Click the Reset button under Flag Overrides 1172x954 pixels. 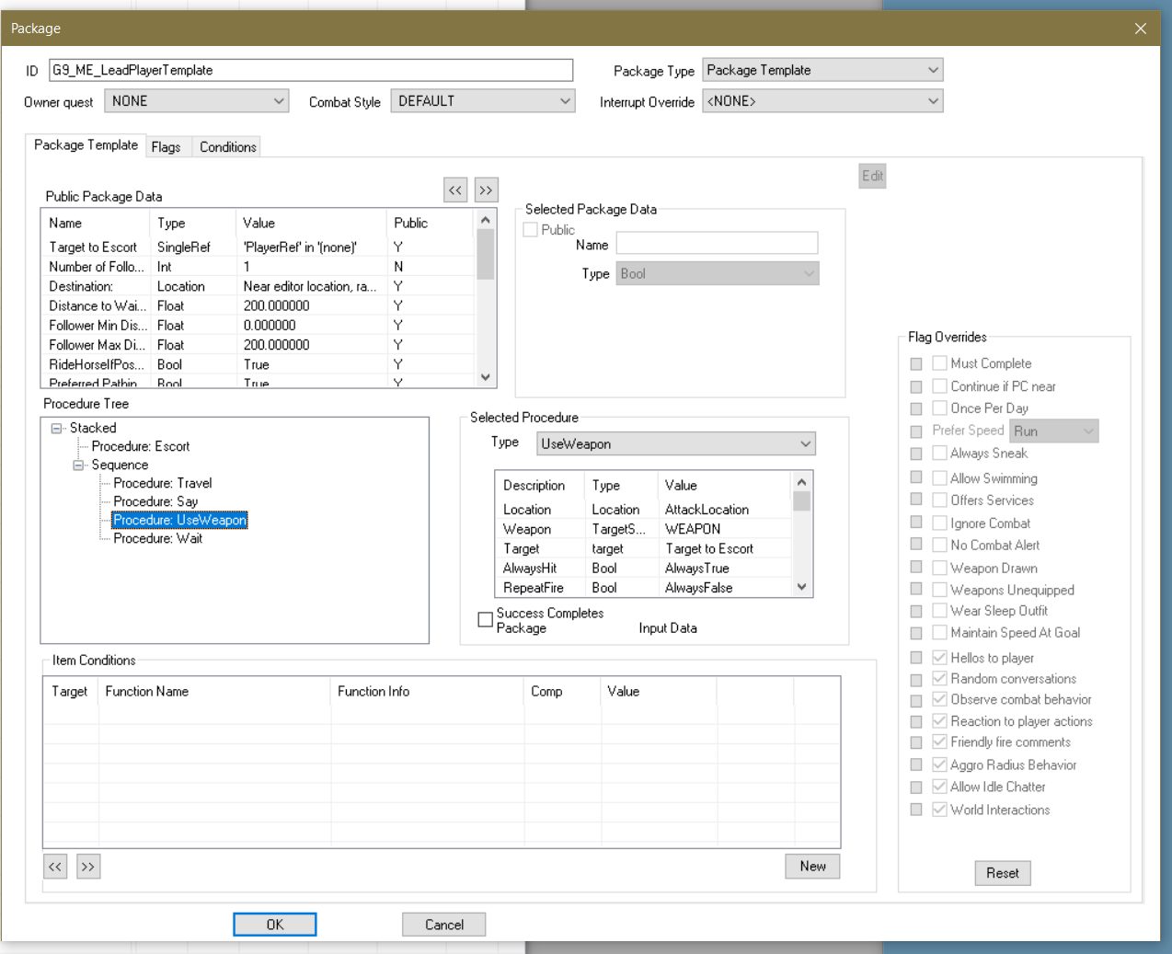point(1002,873)
